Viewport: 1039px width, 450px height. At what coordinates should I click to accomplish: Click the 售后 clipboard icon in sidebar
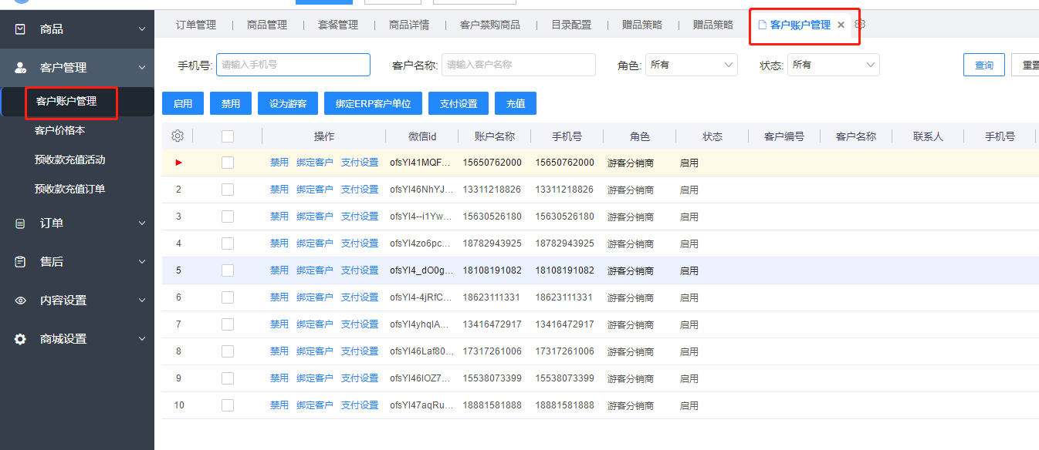pyautogui.click(x=21, y=262)
